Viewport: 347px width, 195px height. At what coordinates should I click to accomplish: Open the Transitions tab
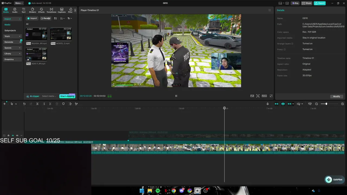(x=51, y=10)
